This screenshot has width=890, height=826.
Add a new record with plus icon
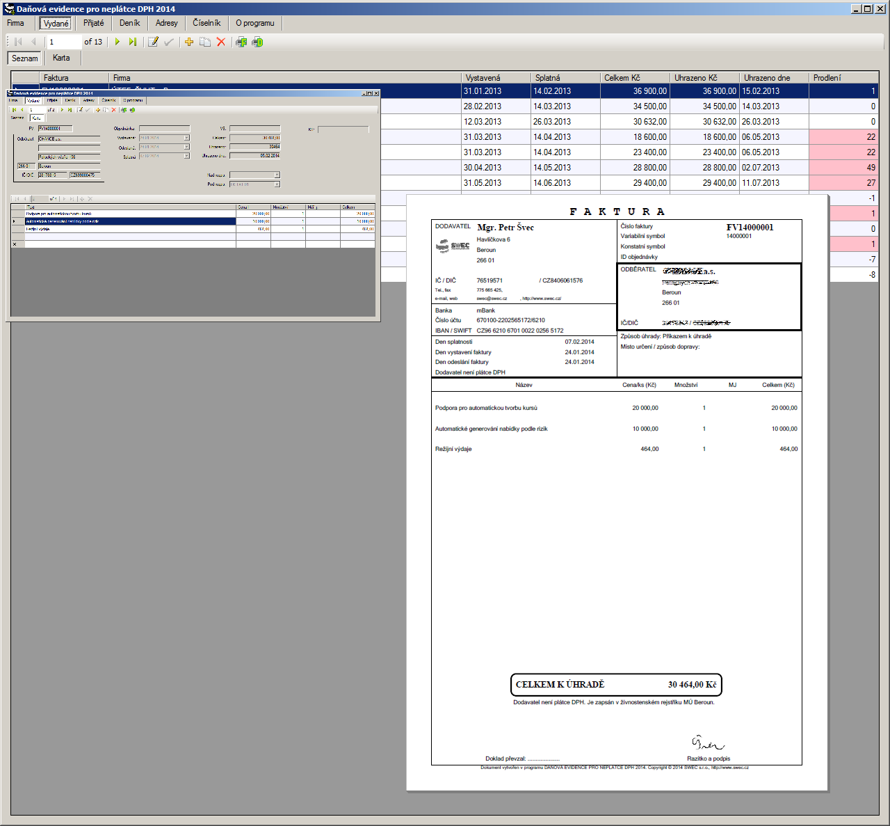(189, 42)
